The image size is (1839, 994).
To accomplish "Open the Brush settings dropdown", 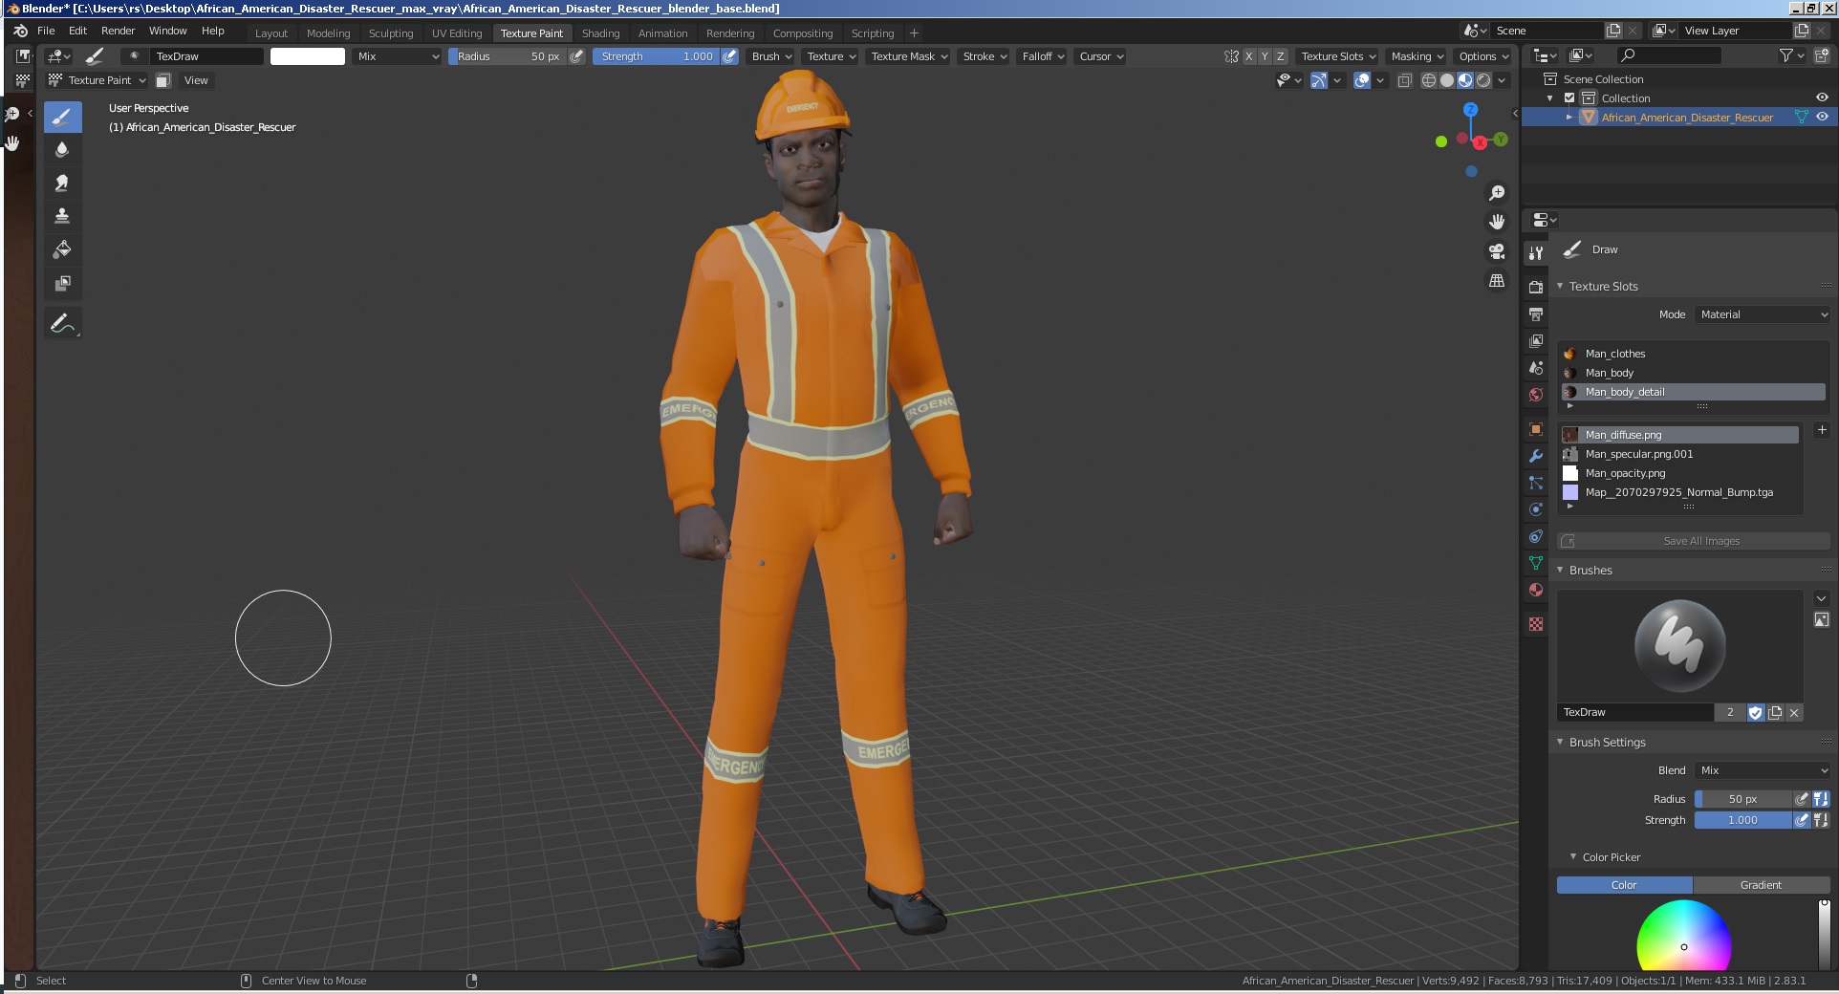I will pos(771,56).
